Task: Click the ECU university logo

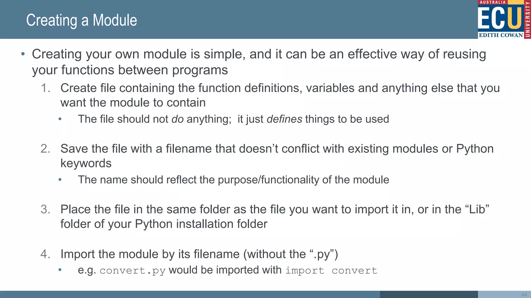Action: pos(500,18)
